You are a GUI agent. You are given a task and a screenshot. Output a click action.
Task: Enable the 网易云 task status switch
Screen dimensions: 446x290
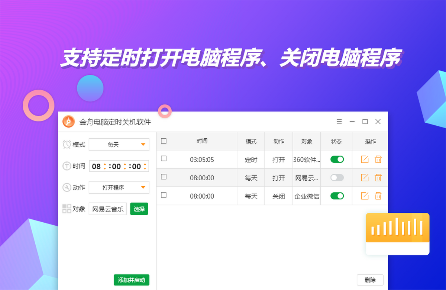click(x=337, y=178)
